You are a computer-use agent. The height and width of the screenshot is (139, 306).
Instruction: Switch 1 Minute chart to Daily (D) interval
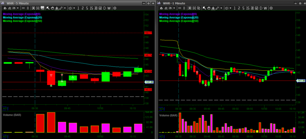coord(261,8)
